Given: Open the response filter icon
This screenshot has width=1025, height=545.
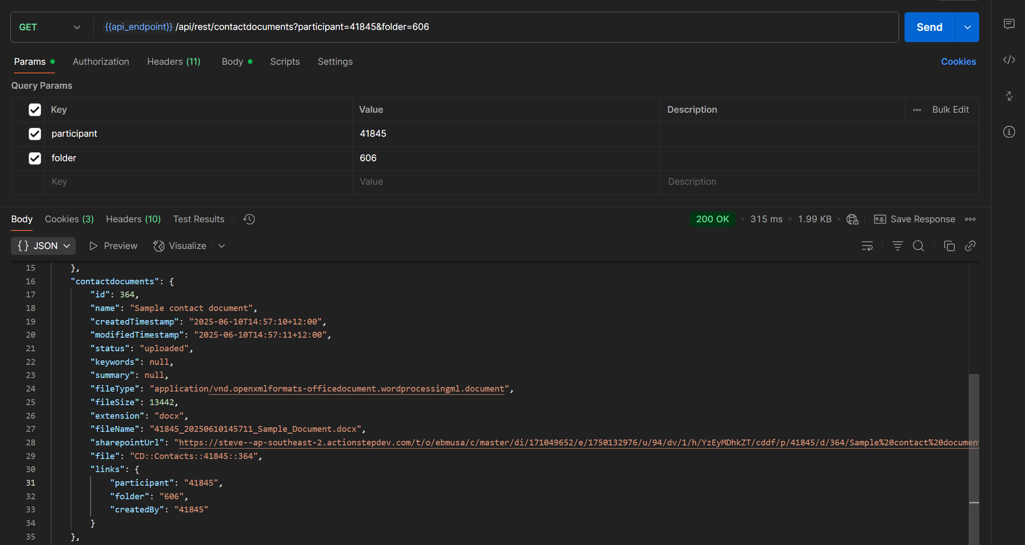Looking at the screenshot, I should click(x=897, y=246).
